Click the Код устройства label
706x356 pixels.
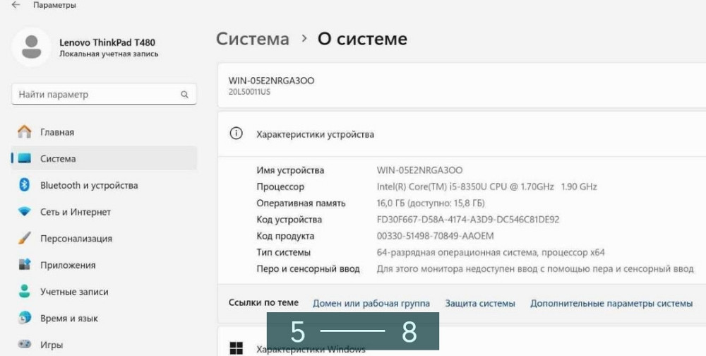(x=289, y=220)
